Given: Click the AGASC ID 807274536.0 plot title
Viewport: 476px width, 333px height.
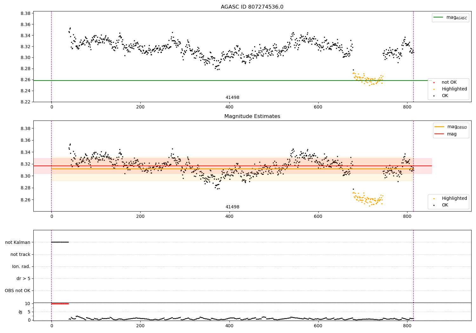Looking at the screenshot, I should tap(252, 7).
